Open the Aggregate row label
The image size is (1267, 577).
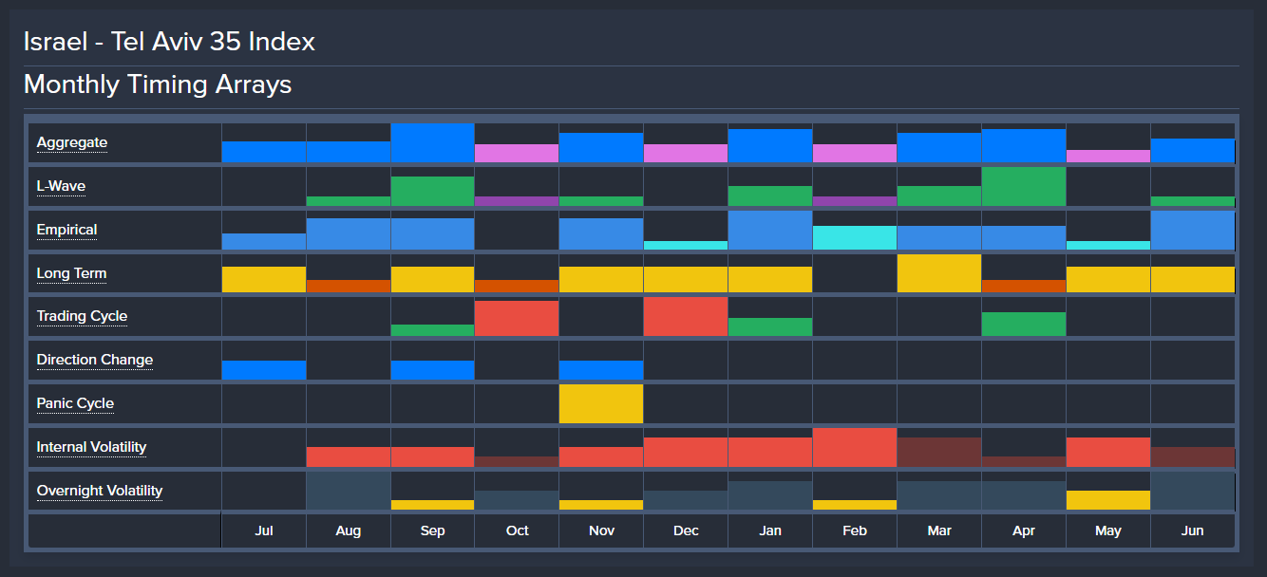click(x=71, y=142)
